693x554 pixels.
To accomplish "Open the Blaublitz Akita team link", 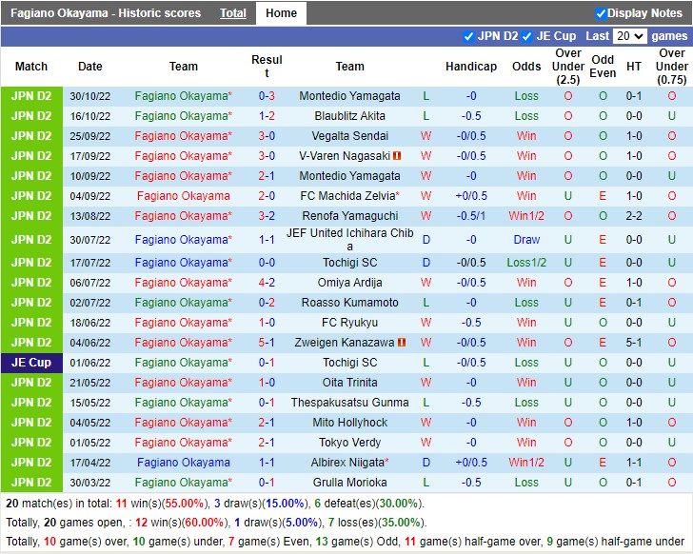I will pos(349,116).
